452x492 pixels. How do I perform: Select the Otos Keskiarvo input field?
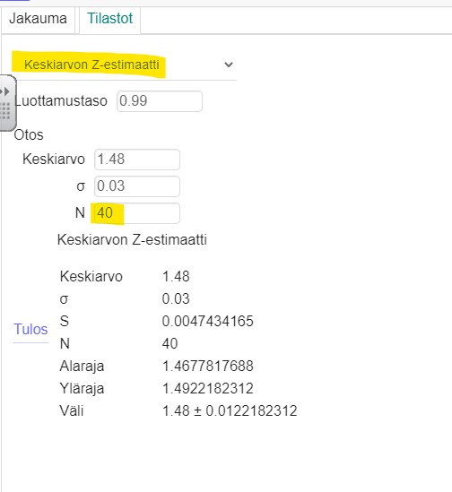(137, 160)
